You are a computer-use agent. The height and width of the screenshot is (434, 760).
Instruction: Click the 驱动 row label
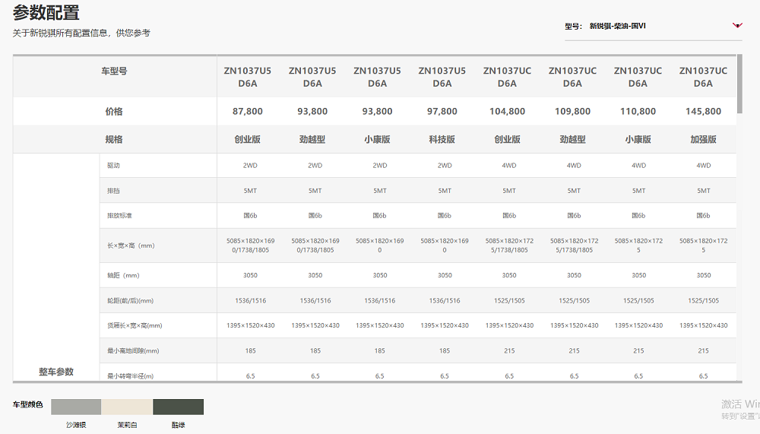[113, 166]
